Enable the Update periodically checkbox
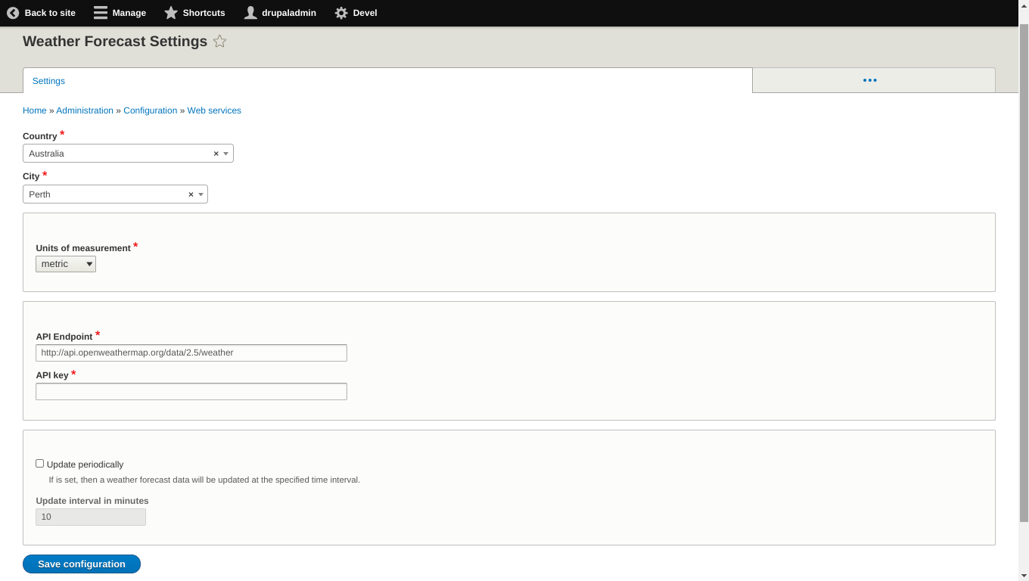1029x581 pixels. coord(39,464)
